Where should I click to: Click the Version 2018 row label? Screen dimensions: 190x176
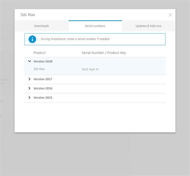pyautogui.click(x=43, y=61)
